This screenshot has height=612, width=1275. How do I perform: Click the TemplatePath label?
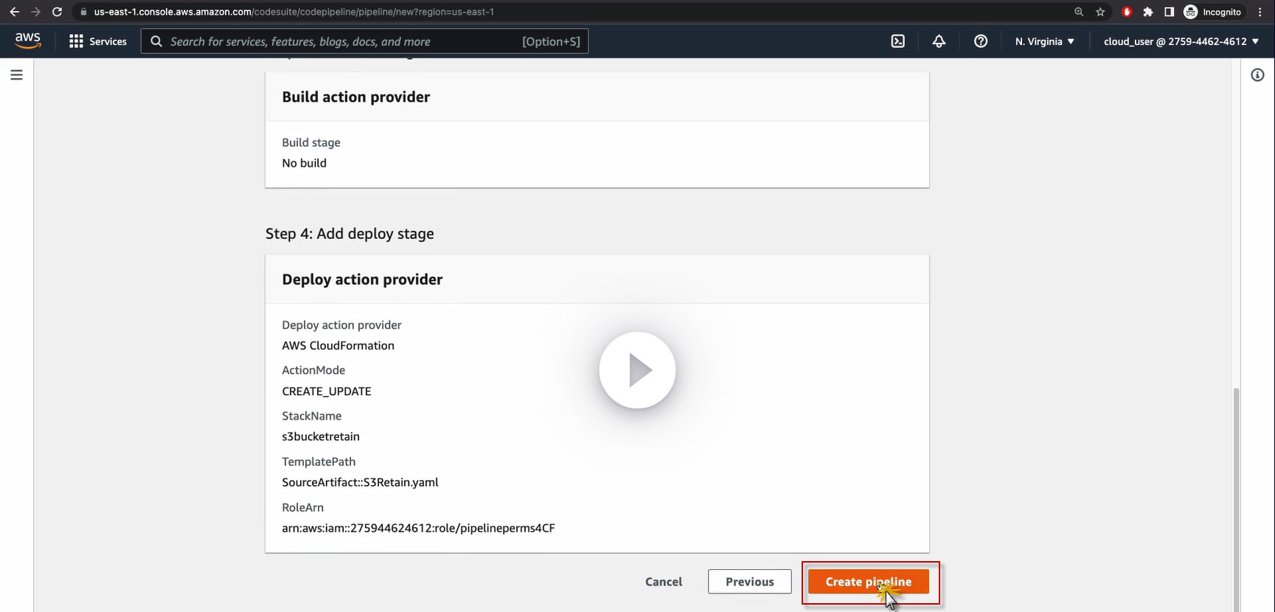[319, 462]
